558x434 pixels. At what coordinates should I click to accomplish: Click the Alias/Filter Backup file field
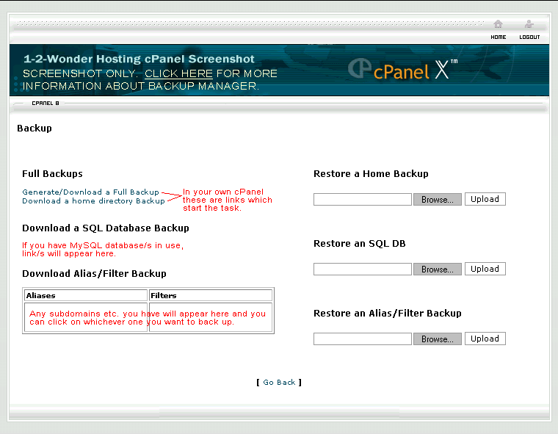(362, 339)
